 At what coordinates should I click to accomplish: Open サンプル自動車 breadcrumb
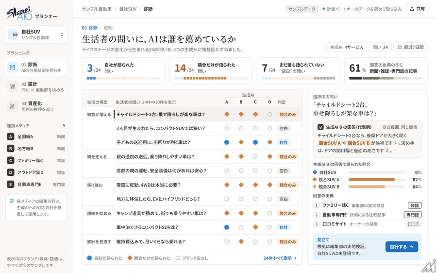[x=97, y=9]
